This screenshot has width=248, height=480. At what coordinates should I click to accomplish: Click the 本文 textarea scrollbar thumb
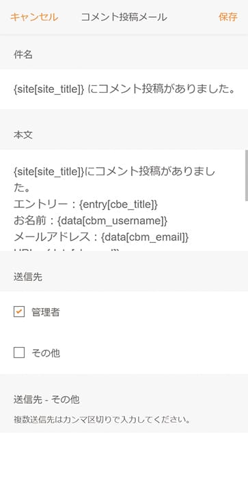coord(247,175)
